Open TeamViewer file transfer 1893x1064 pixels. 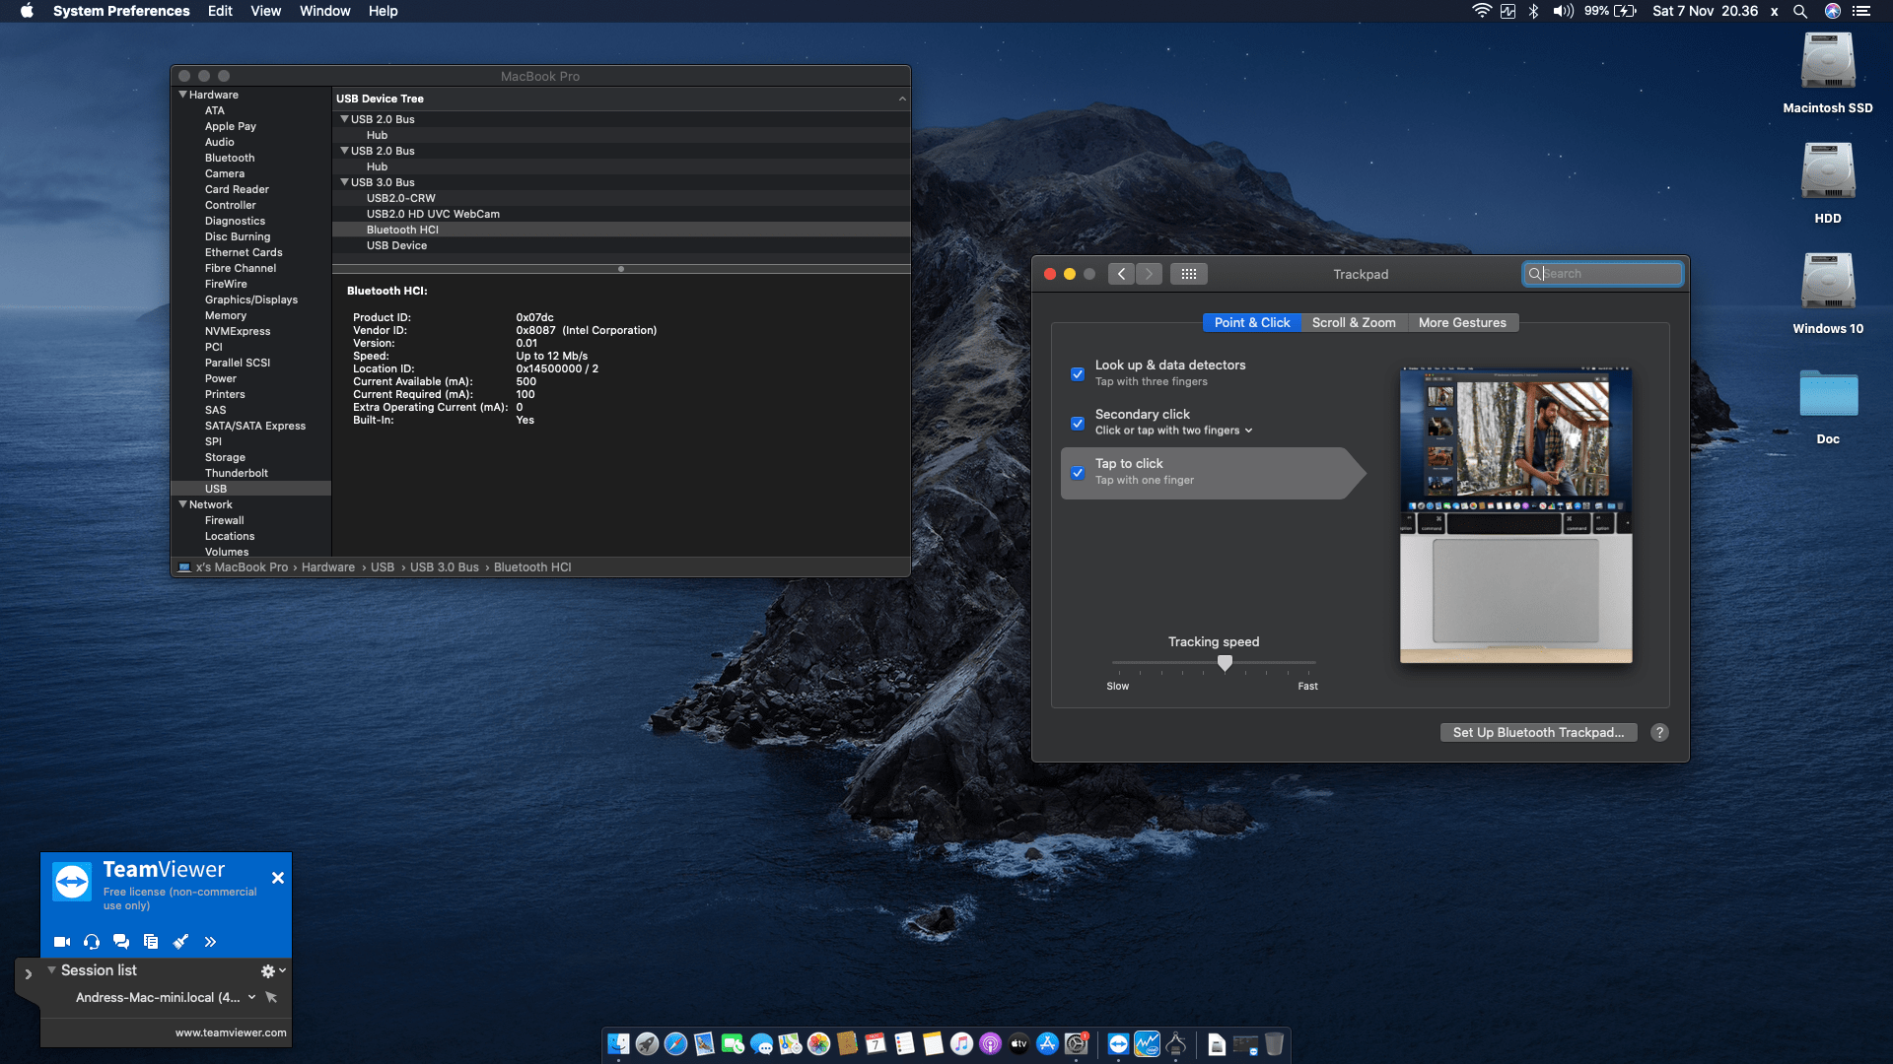151,942
